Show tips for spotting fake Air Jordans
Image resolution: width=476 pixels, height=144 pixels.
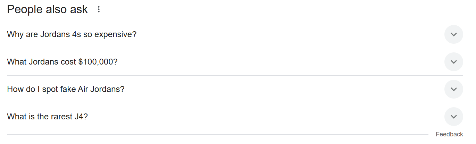[66, 89]
